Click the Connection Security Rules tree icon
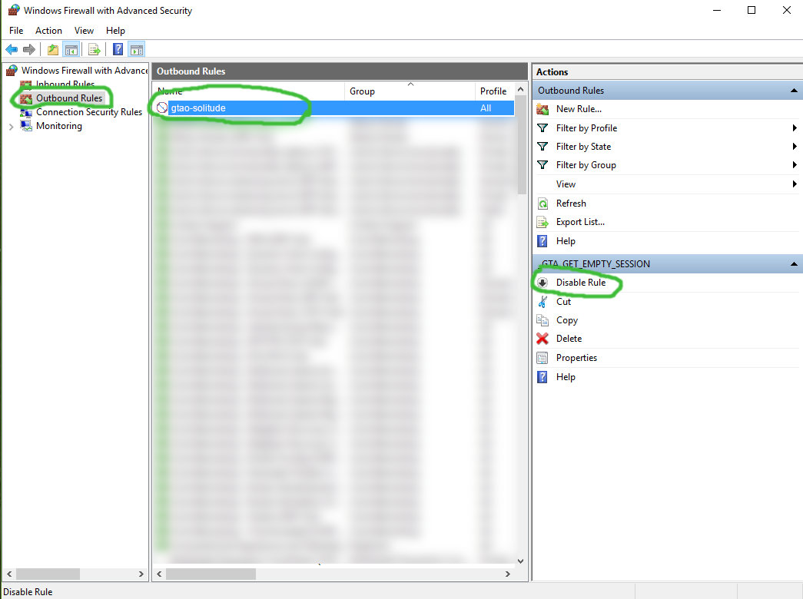Viewport: 803px width, 599px height. pos(26,112)
